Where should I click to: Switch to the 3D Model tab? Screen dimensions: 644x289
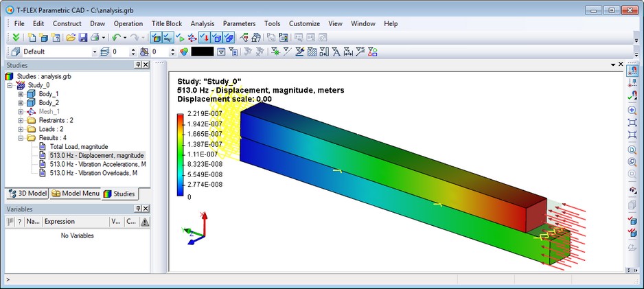coord(26,194)
